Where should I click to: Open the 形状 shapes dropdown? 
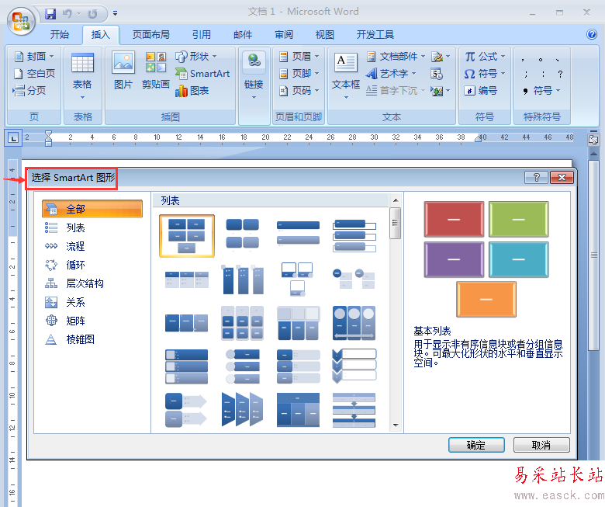coord(196,57)
